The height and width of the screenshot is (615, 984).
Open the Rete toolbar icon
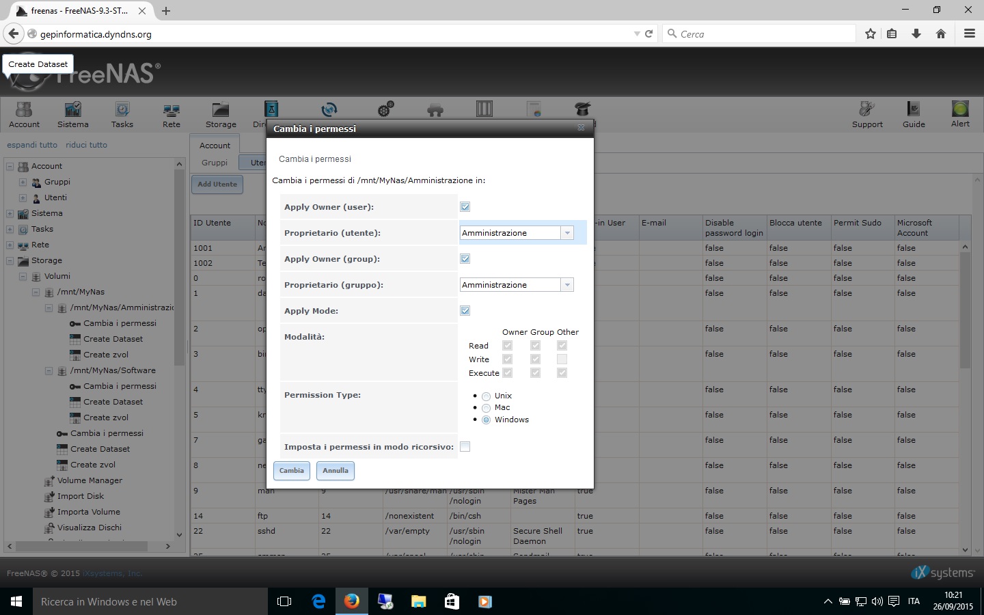click(172, 115)
